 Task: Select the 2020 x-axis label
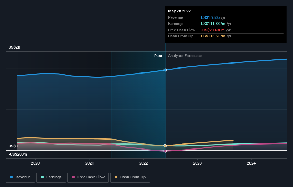pos(35,163)
